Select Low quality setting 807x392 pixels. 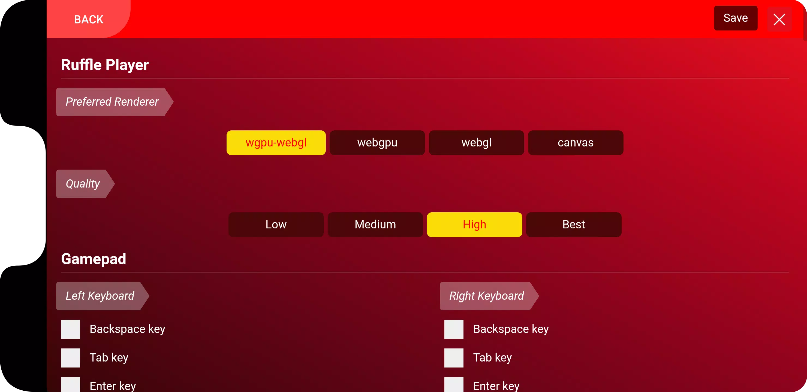(x=276, y=225)
